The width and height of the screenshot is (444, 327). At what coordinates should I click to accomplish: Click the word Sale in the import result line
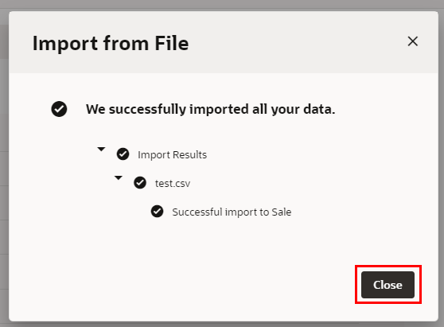tap(282, 212)
